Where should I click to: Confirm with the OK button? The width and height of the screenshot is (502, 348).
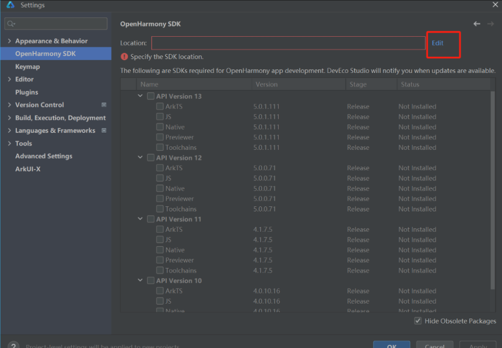click(391, 345)
